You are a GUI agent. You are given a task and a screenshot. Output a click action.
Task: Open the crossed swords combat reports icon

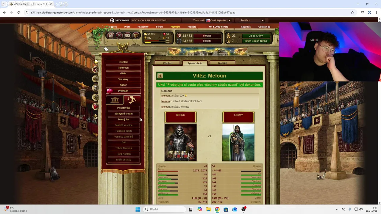[119, 35]
